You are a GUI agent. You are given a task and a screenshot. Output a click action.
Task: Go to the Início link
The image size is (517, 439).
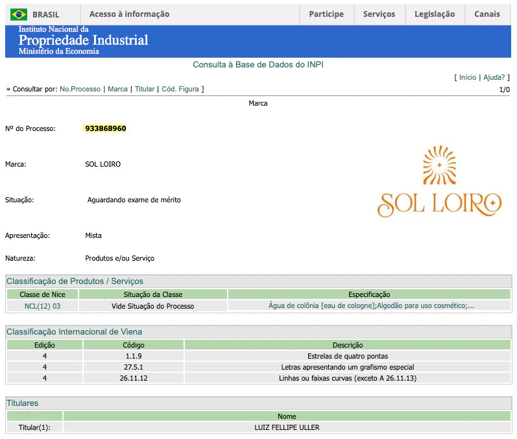[x=467, y=77]
